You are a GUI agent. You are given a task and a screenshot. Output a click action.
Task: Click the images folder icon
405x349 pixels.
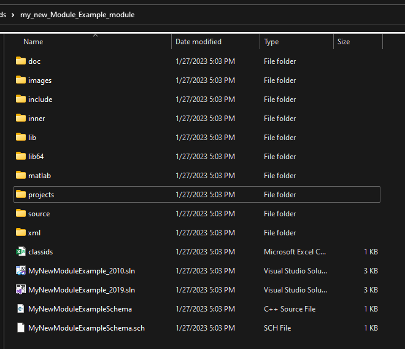coord(21,80)
